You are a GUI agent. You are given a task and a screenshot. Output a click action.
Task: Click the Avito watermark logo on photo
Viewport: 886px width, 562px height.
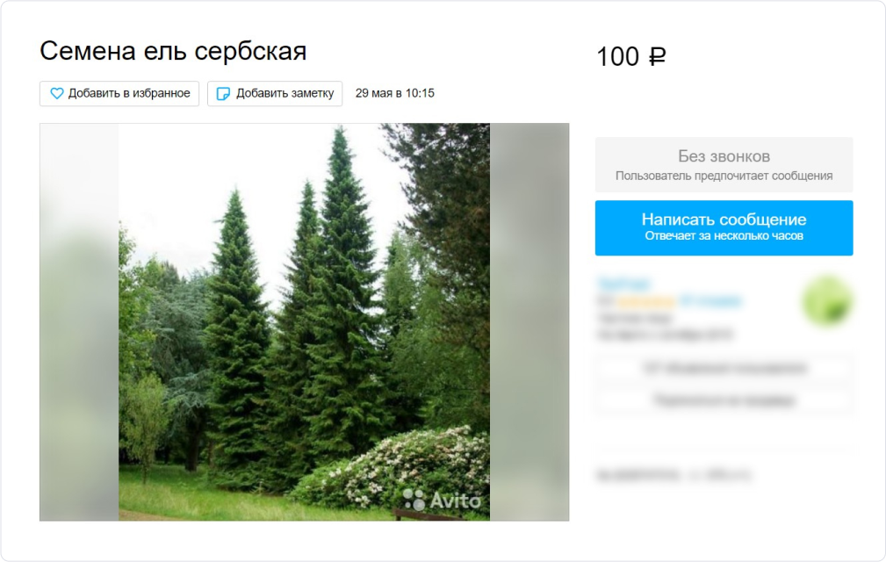[x=442, y=500]
